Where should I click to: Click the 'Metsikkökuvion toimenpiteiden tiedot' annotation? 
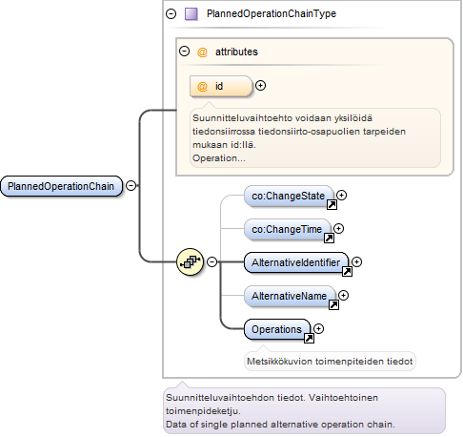pos(330,362)
